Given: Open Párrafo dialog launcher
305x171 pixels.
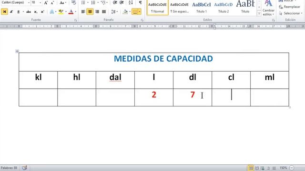Looking at the screenshot, I should (142, 20).
